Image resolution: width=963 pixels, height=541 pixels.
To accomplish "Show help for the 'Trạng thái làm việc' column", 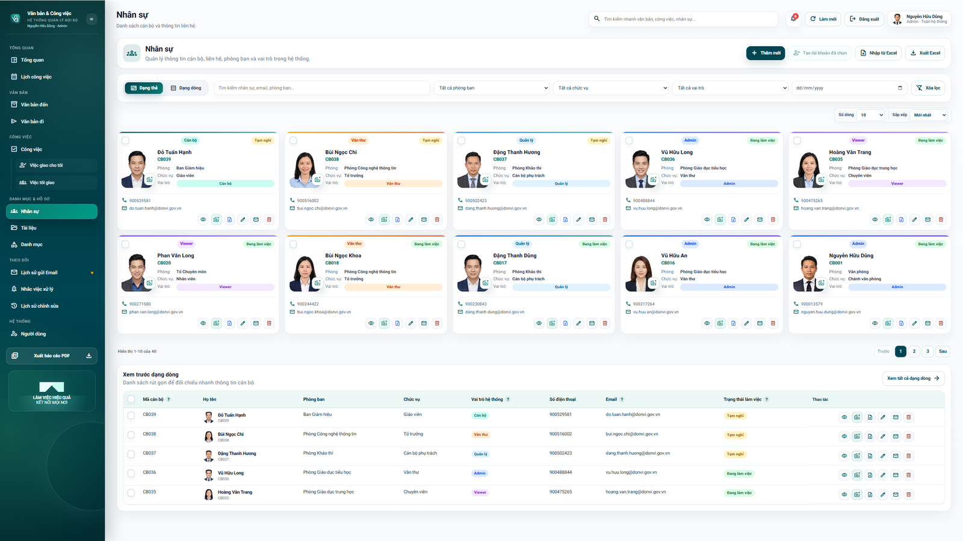I will pos(766,399).
